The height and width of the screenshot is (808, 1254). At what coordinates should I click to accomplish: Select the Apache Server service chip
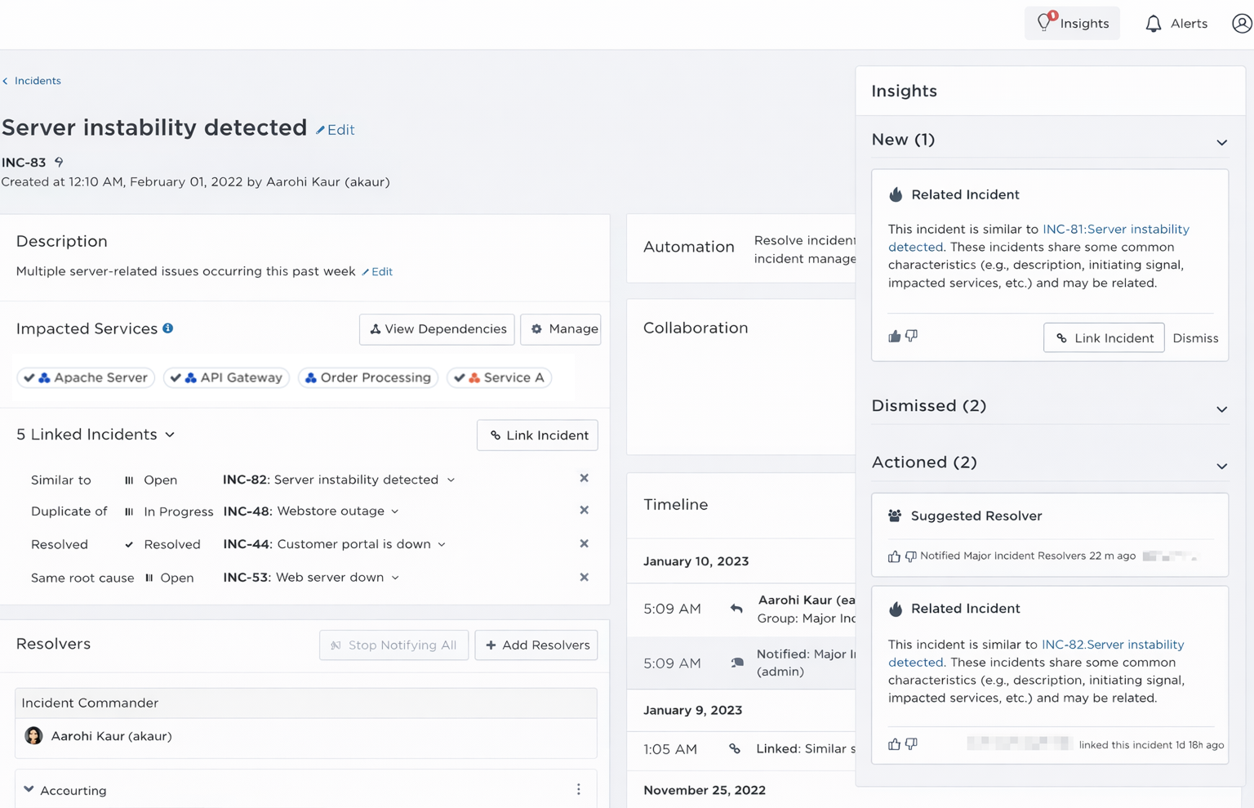click(x=87, y=378)
